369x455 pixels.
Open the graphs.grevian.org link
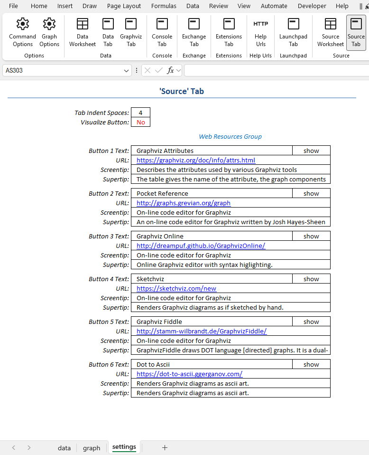(x=184, y=203)
